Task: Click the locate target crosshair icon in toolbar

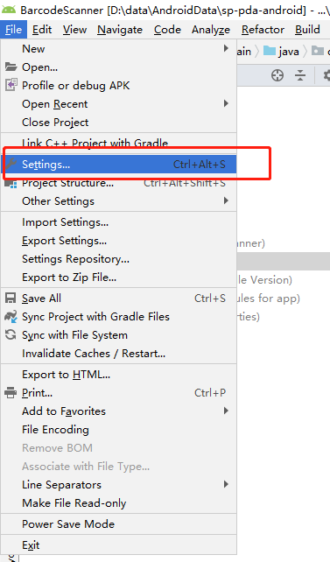Action: click(277, 75)
